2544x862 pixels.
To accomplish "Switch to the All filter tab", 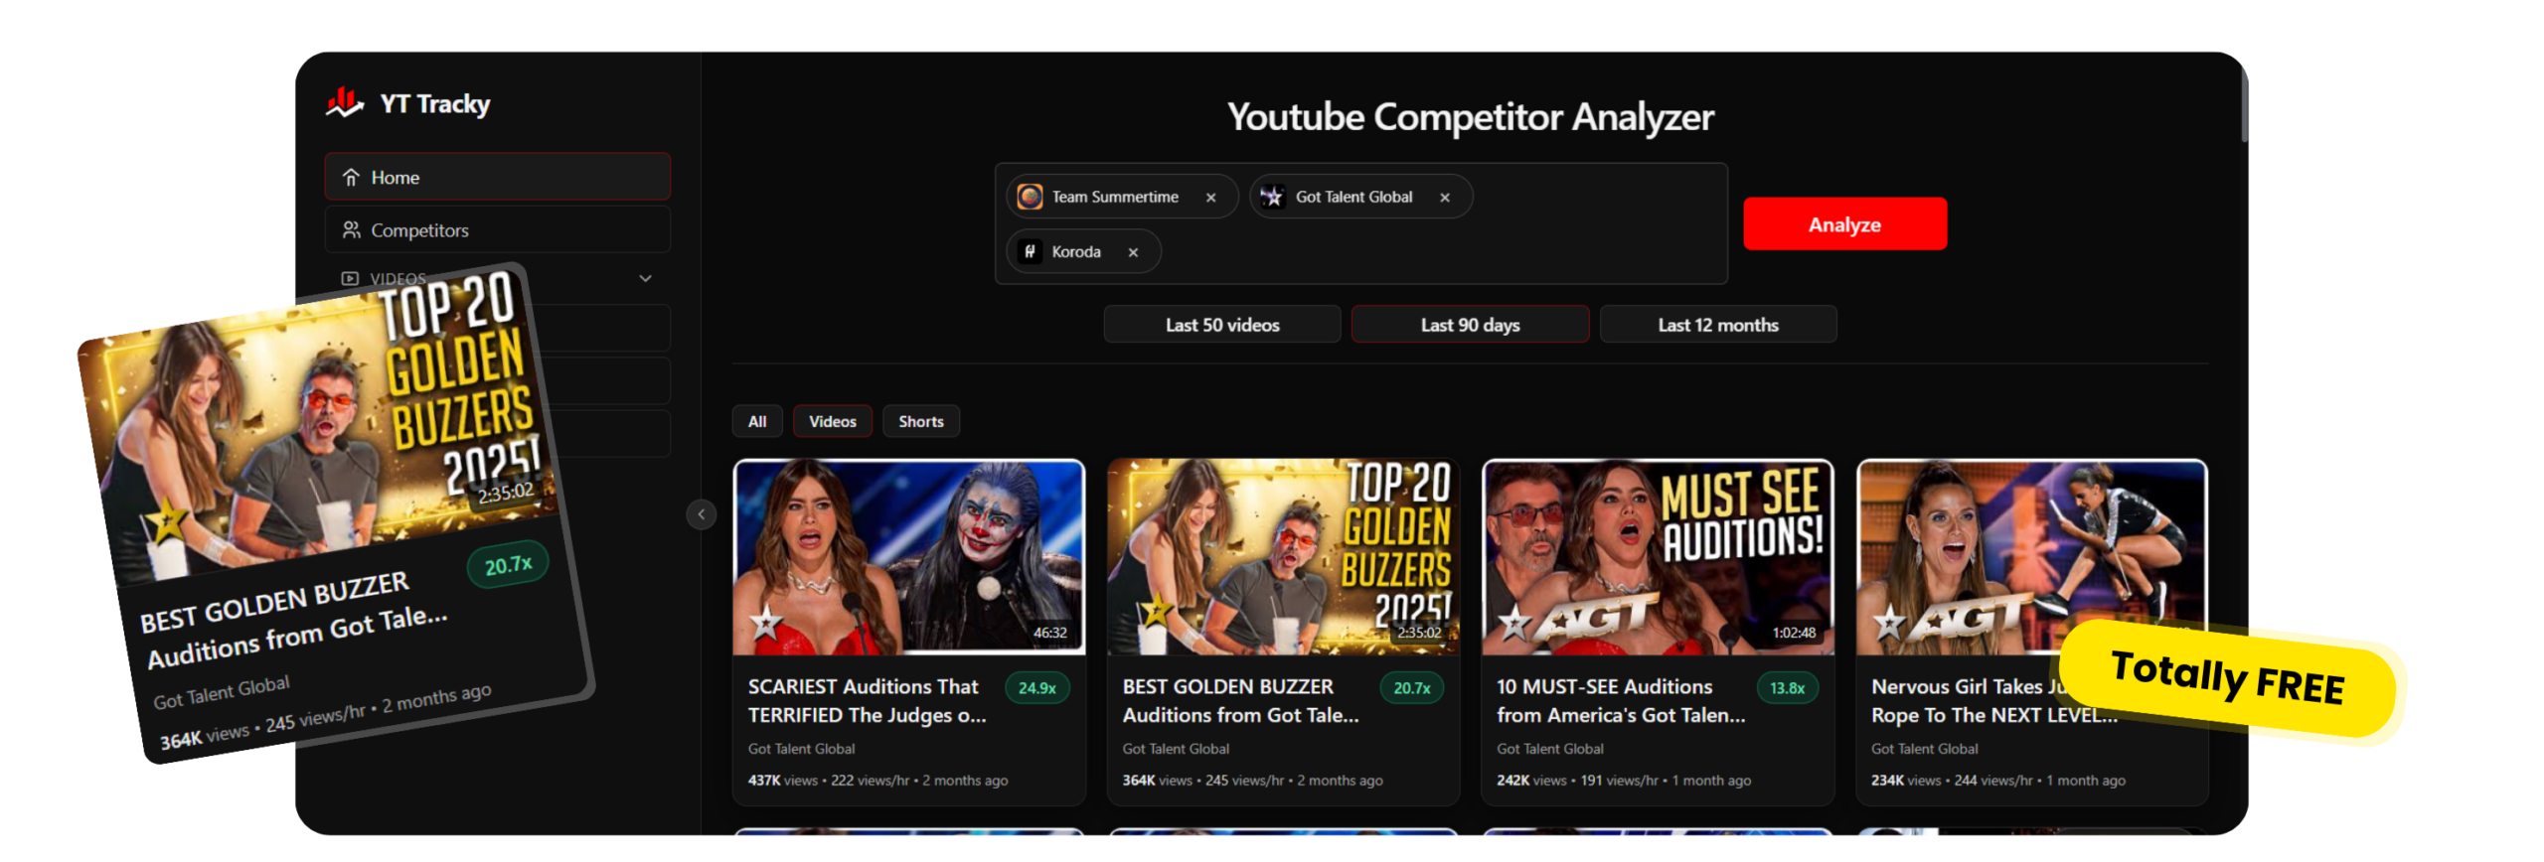I will pyautogui.click(x=757, y=422).
